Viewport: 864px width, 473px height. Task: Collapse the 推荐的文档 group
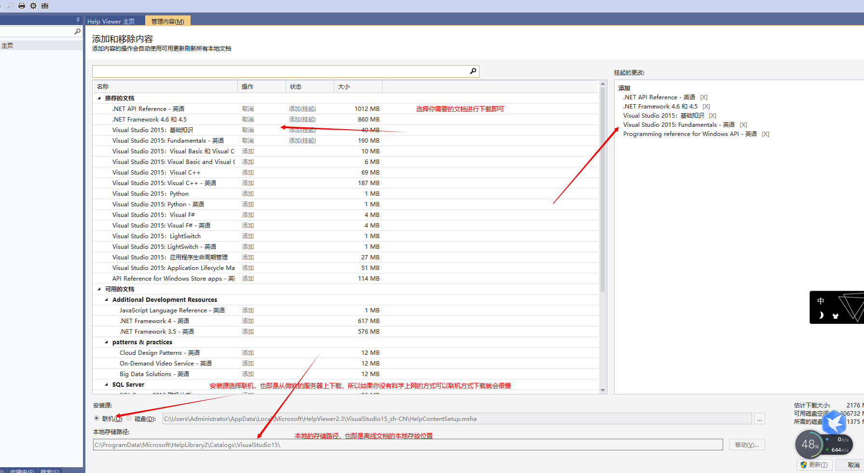click(x=98, y=98)
